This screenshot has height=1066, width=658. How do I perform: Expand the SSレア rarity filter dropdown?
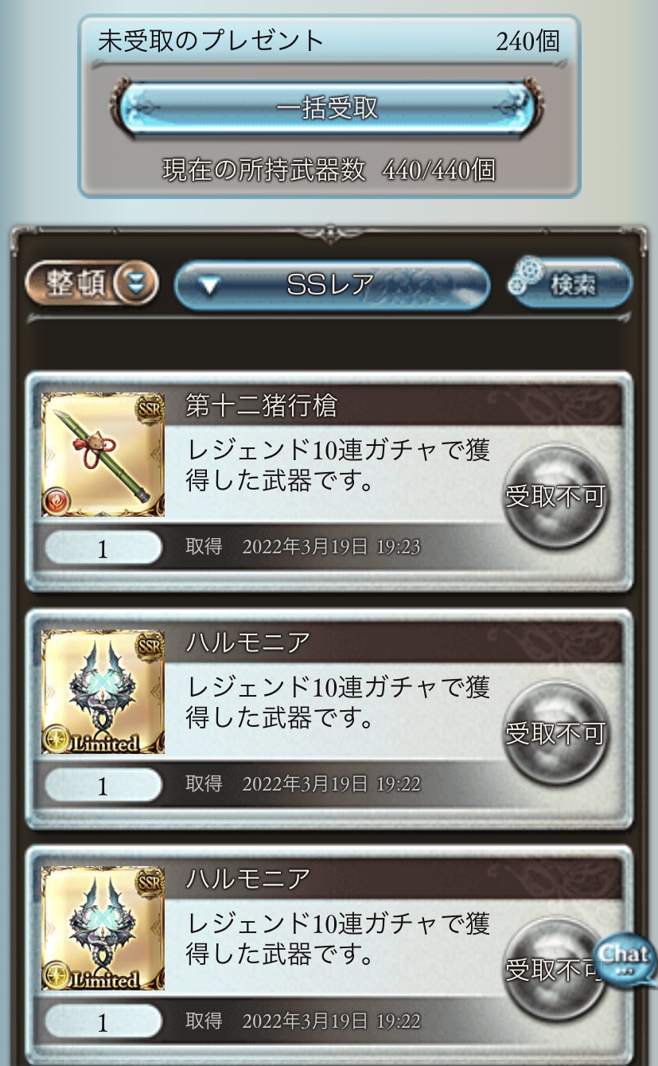331,286
